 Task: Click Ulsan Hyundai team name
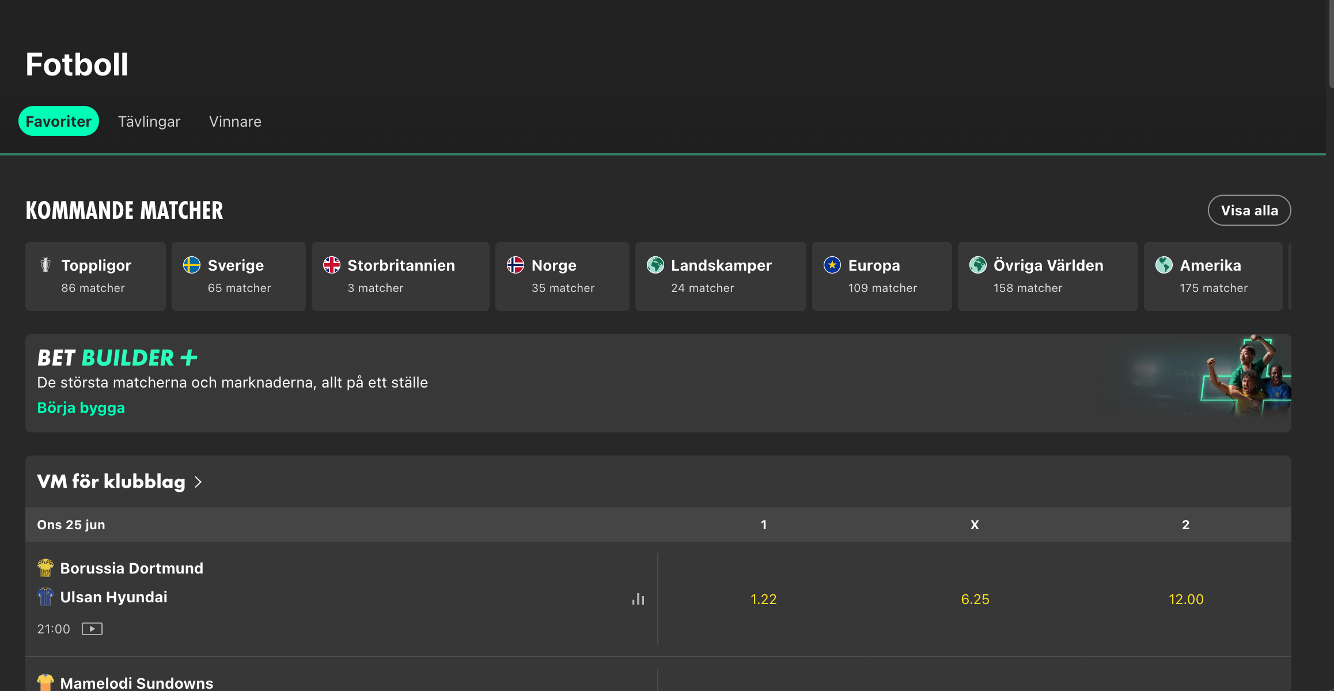coord(114,597)
